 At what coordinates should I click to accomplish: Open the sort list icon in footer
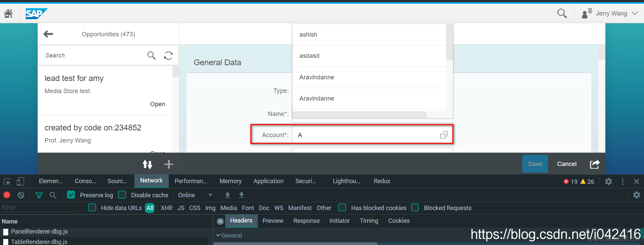(148, 164)
